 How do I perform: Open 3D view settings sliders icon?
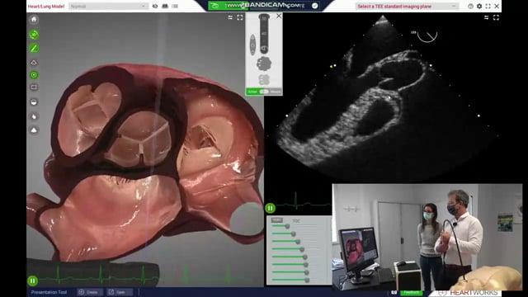[x=230, y=17]
